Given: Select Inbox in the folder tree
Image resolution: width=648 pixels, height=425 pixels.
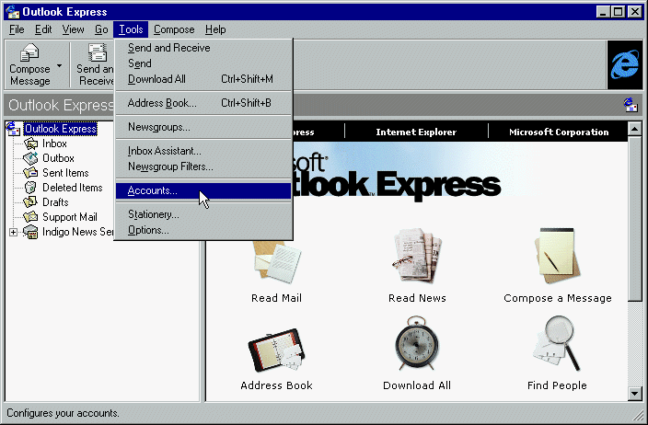Looking at the screenshot, I should click(x=54, y=144).
